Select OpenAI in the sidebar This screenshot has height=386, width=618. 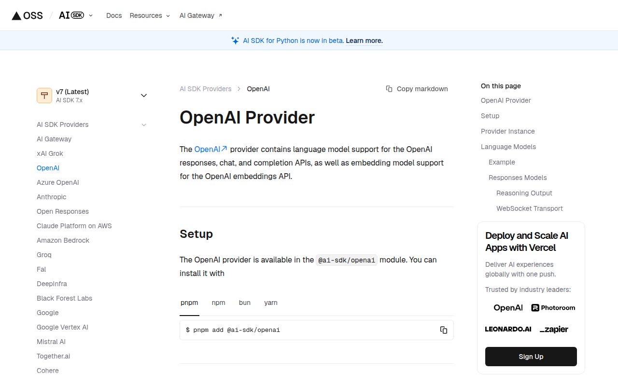[48, 168]
